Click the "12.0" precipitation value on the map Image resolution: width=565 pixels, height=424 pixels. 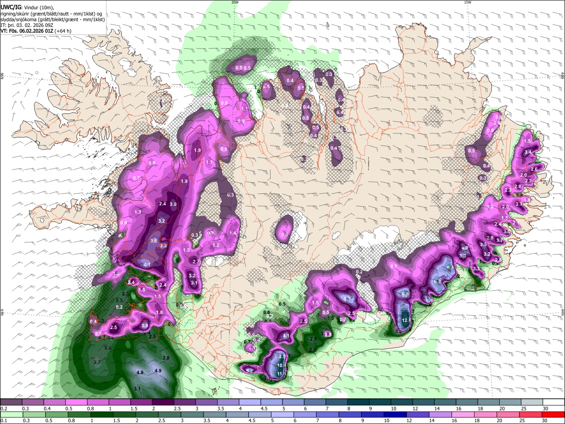click(x=407, y=320)
